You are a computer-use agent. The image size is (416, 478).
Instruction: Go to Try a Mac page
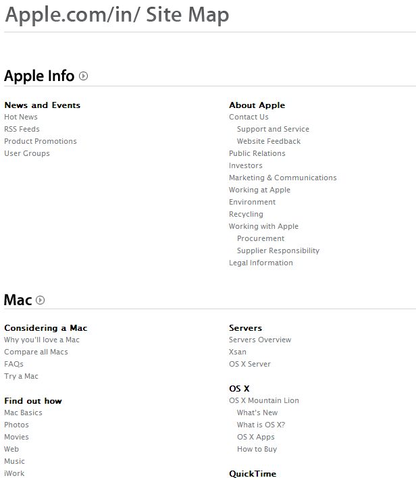coord(21,376)
